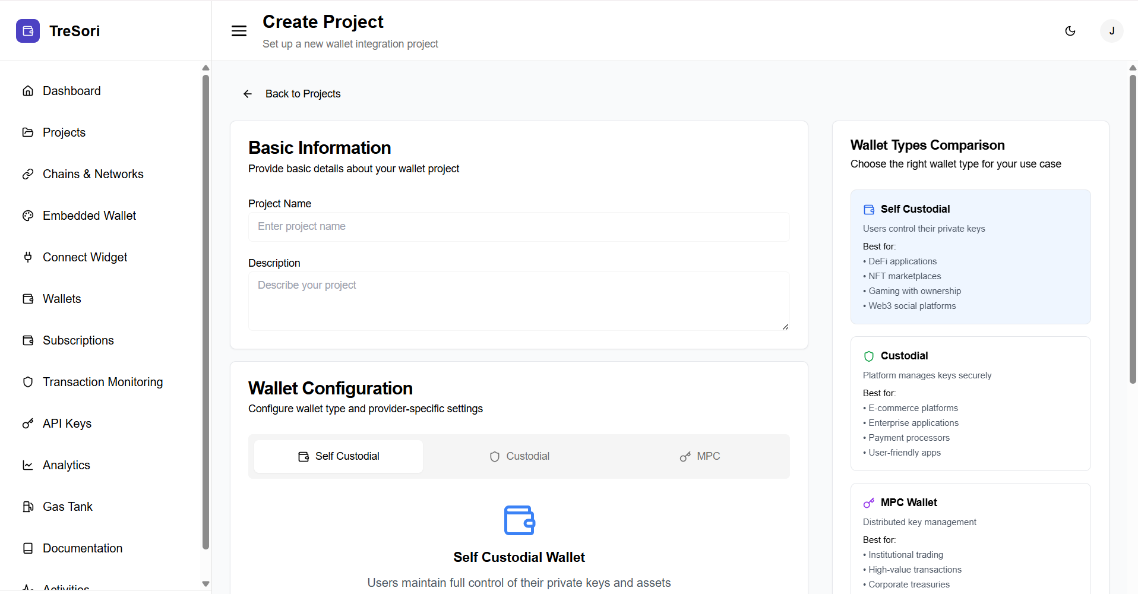Open Dashboard from the sidebar
The height and width of the screenshot is (594, 1138).
click(x=71, y=91)
